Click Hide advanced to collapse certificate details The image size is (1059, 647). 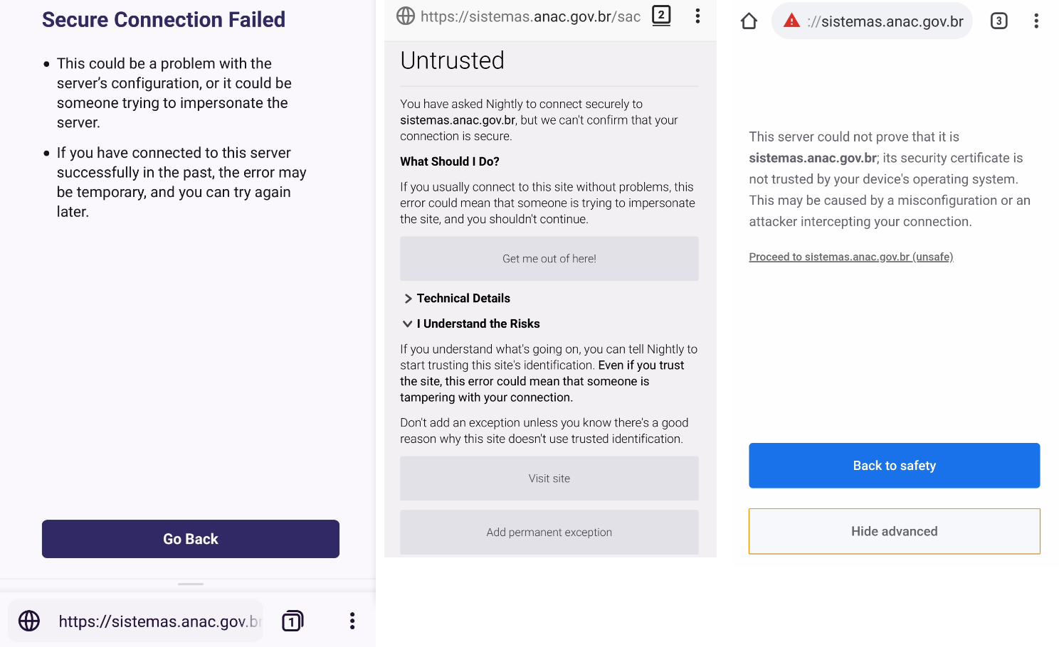click(x=894, y=531)
